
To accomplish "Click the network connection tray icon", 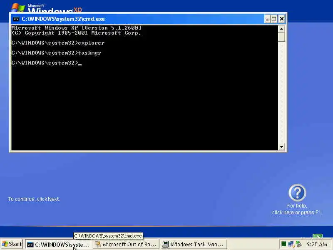I will (291, 244).
